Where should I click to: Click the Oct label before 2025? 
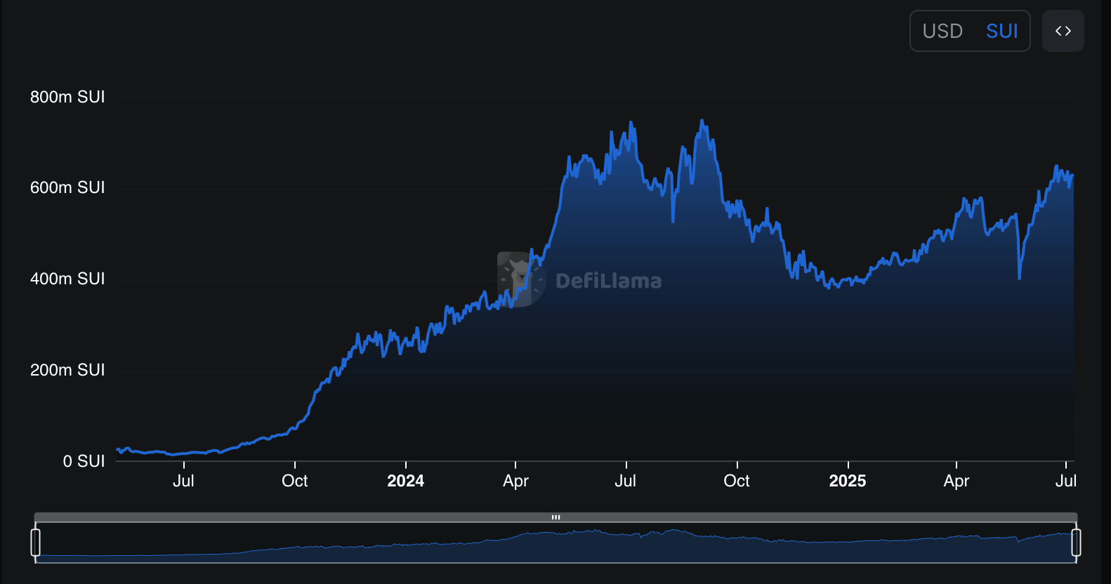pos(737,481)
